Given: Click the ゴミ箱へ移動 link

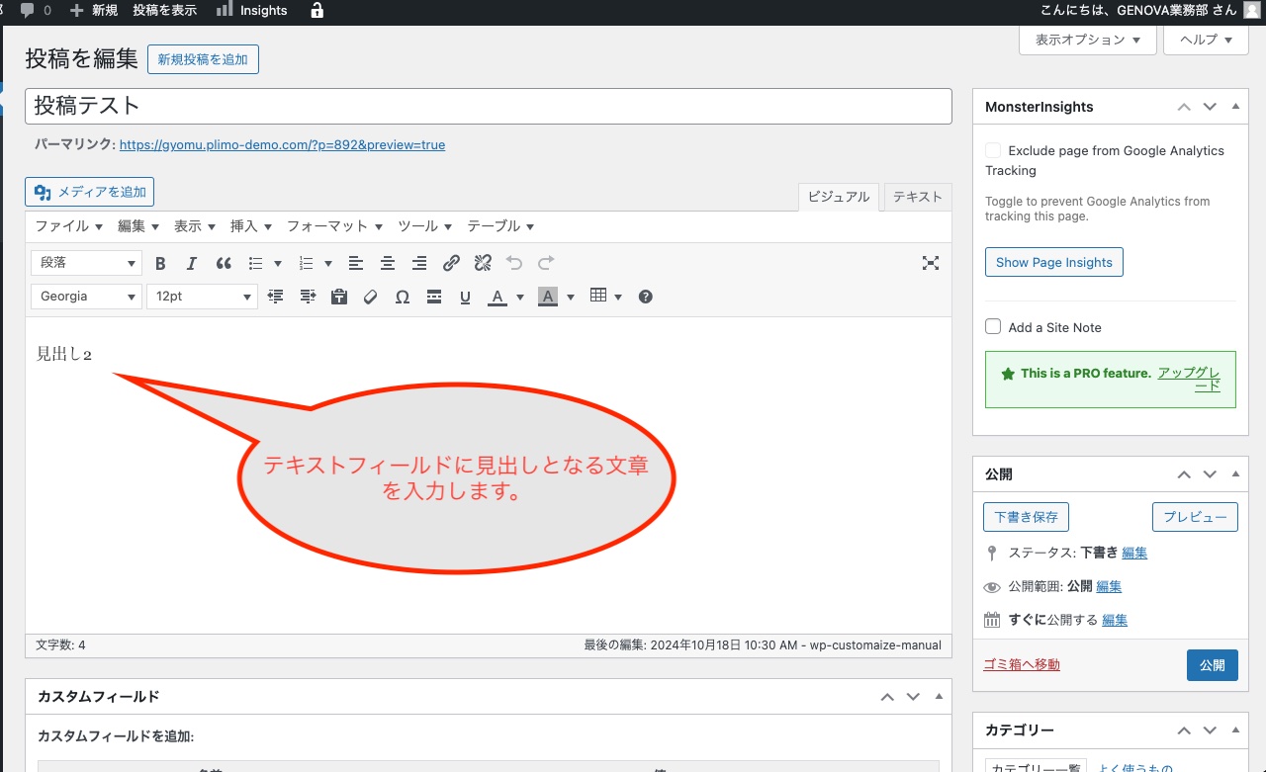Looking at the screenshot, I should [x=1022, y=665].
